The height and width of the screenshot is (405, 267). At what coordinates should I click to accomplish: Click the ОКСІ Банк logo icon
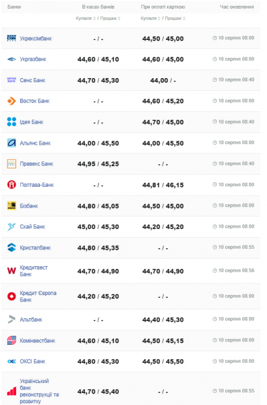click(12, 362)
